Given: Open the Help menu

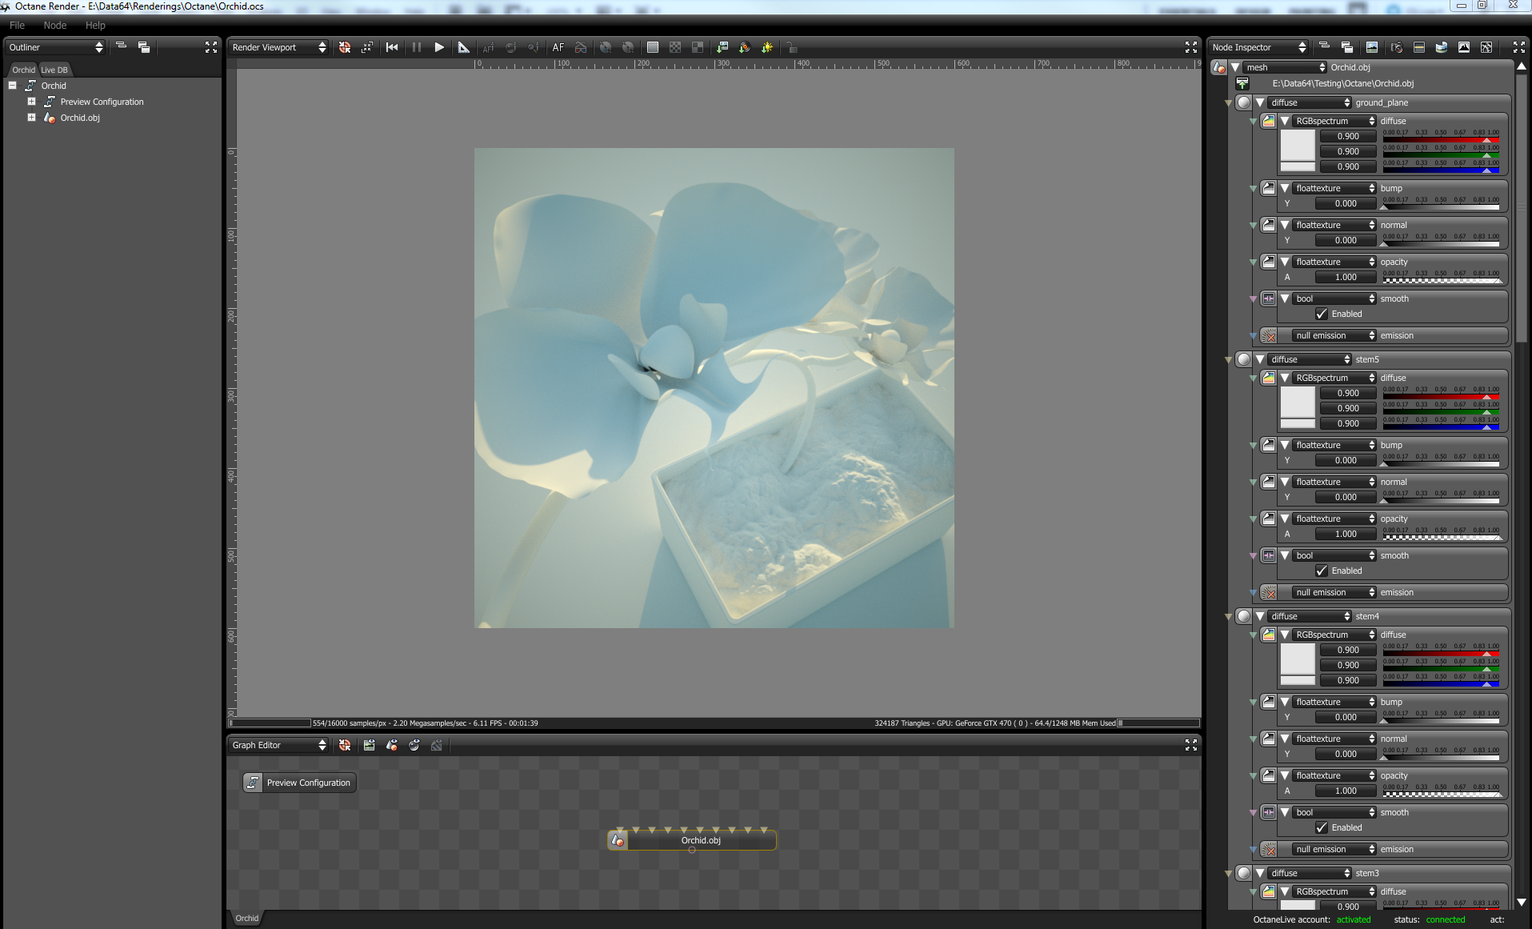Looking at the screenshot, I should coord(95,26).
